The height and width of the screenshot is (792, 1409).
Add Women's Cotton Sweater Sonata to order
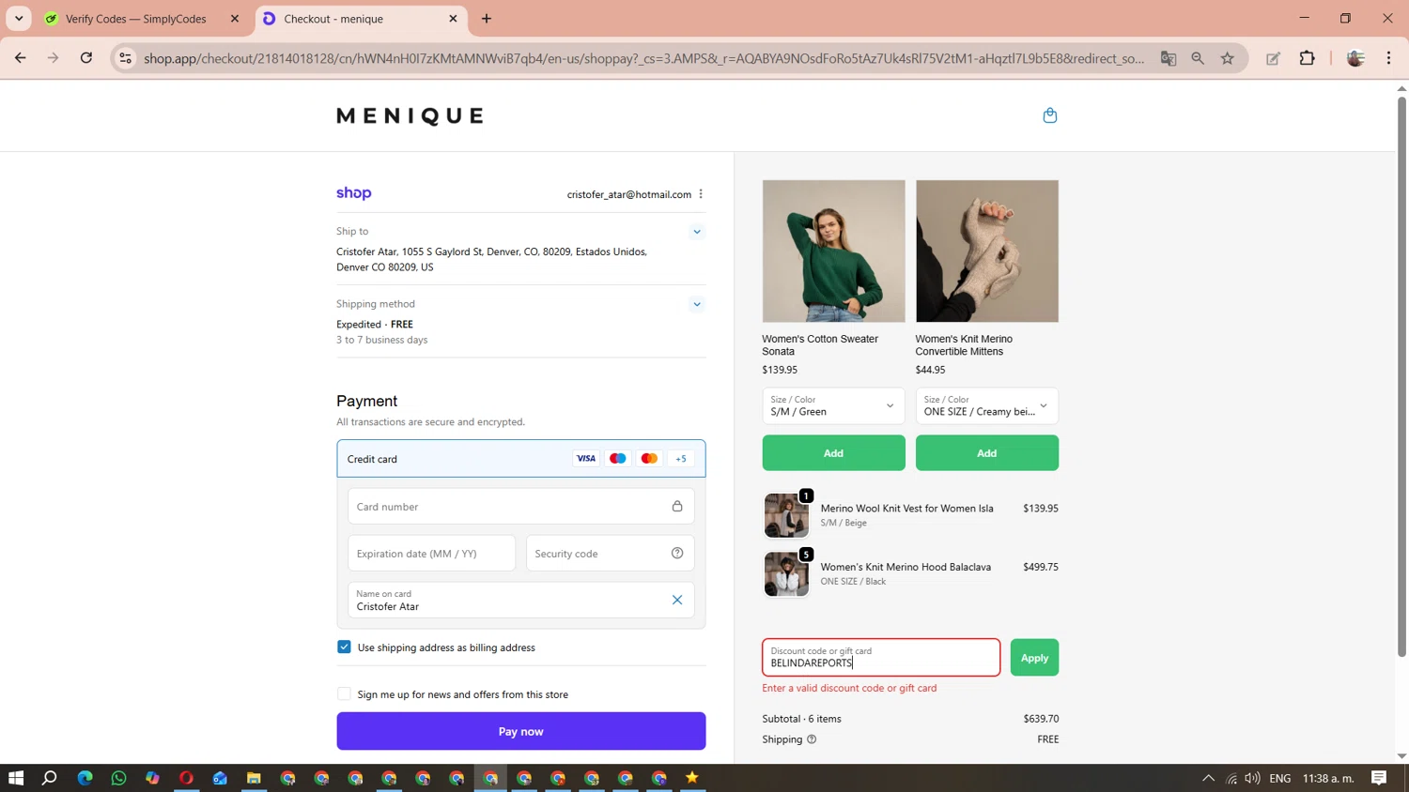point(833,453)
